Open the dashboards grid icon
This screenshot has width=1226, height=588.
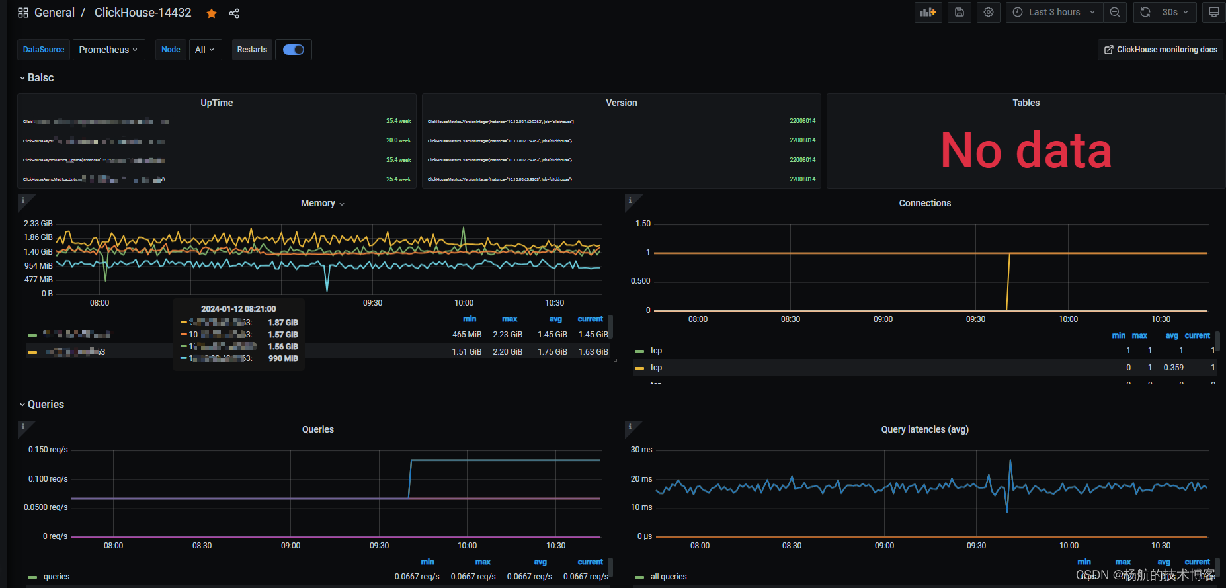point(23,13)
